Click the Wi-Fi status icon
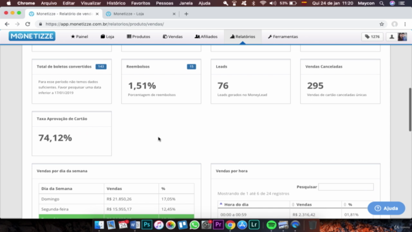 pos(263,3)
